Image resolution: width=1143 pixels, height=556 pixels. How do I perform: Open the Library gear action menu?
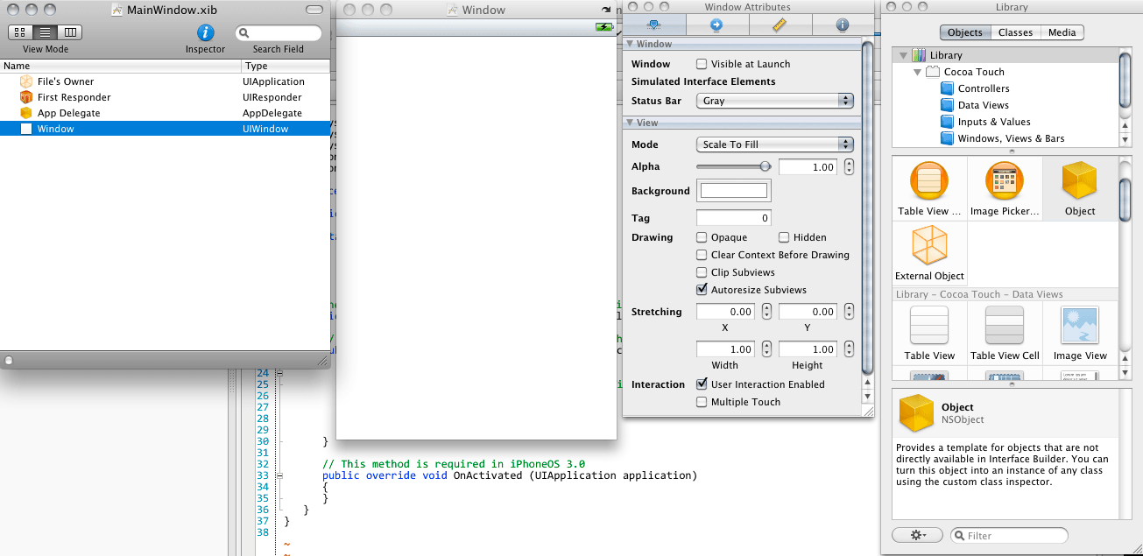pyautogui.click(x=916, y=535)
